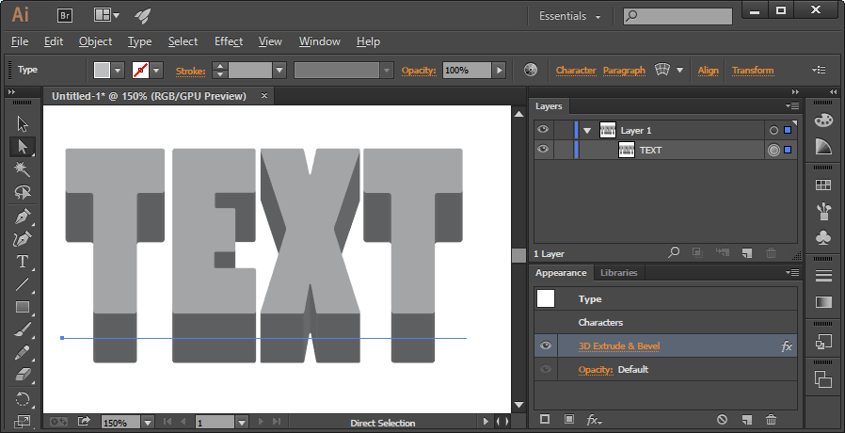Viewport: 845px width, 433px height.
Task: Select the Lasso tool
Action: pyautogui.click(x=22, y=192)
